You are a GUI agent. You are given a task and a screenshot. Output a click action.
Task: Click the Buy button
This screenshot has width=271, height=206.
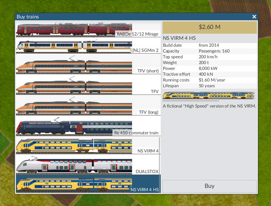(x=209, y=186)
